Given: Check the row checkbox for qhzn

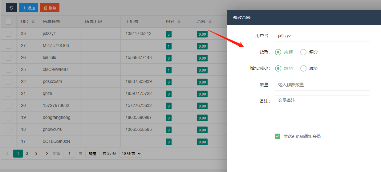Looking at the screenshot, I should pyautogui.click(x=9, y=93).
